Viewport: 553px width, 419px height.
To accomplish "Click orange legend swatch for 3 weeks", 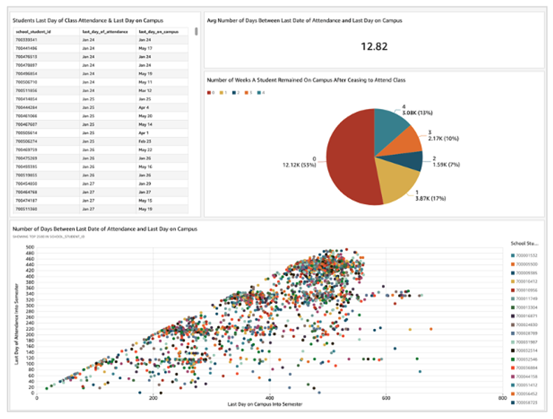I will pos(246,93).
